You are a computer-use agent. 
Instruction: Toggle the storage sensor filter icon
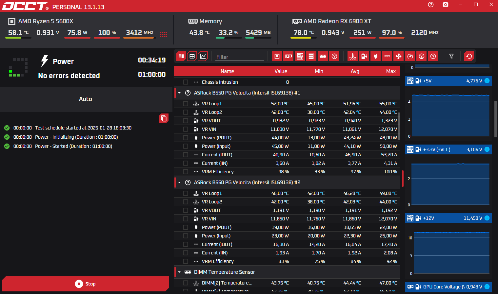(311, 56)
